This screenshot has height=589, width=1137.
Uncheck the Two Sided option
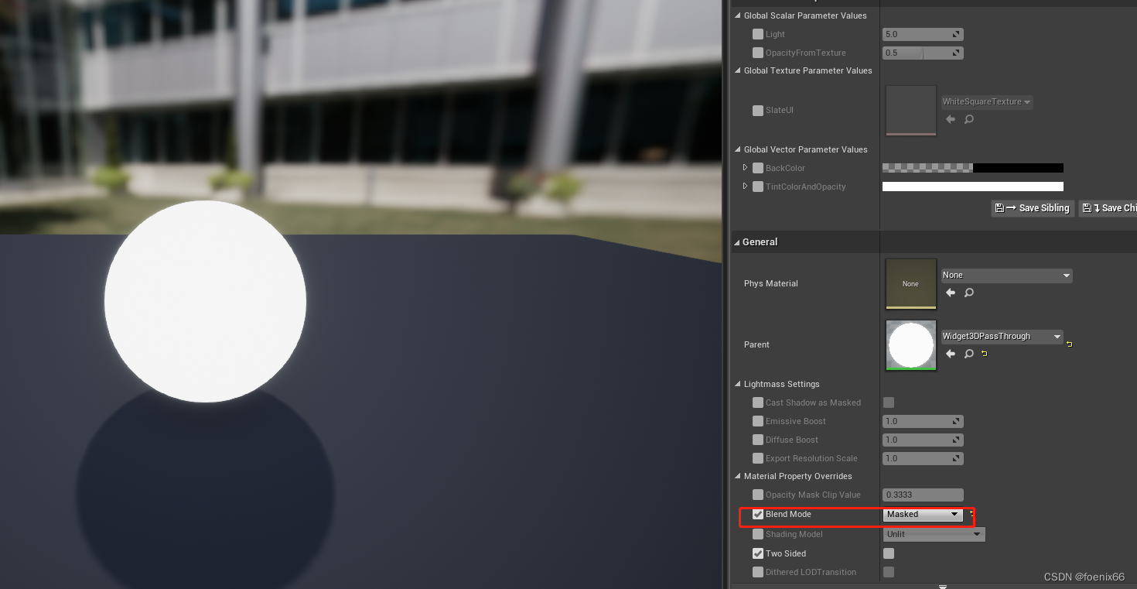[x=757, y=553]
